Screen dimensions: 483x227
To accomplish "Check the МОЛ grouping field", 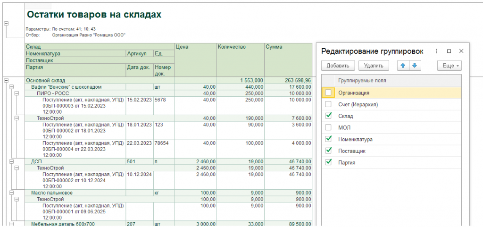I will [x=328, y=127].
